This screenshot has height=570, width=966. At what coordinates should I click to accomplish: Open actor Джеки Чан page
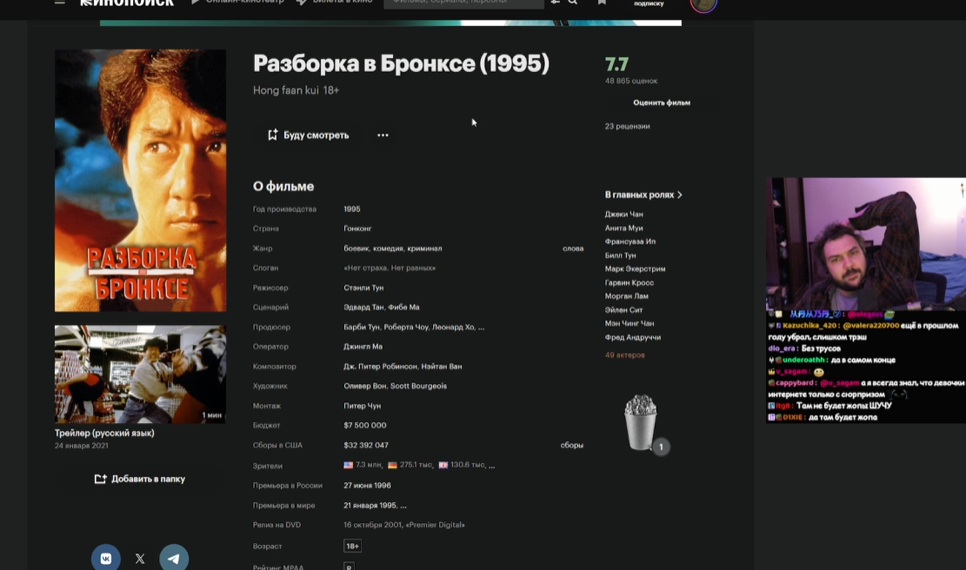pyautogui.click(x=623, y=215)
